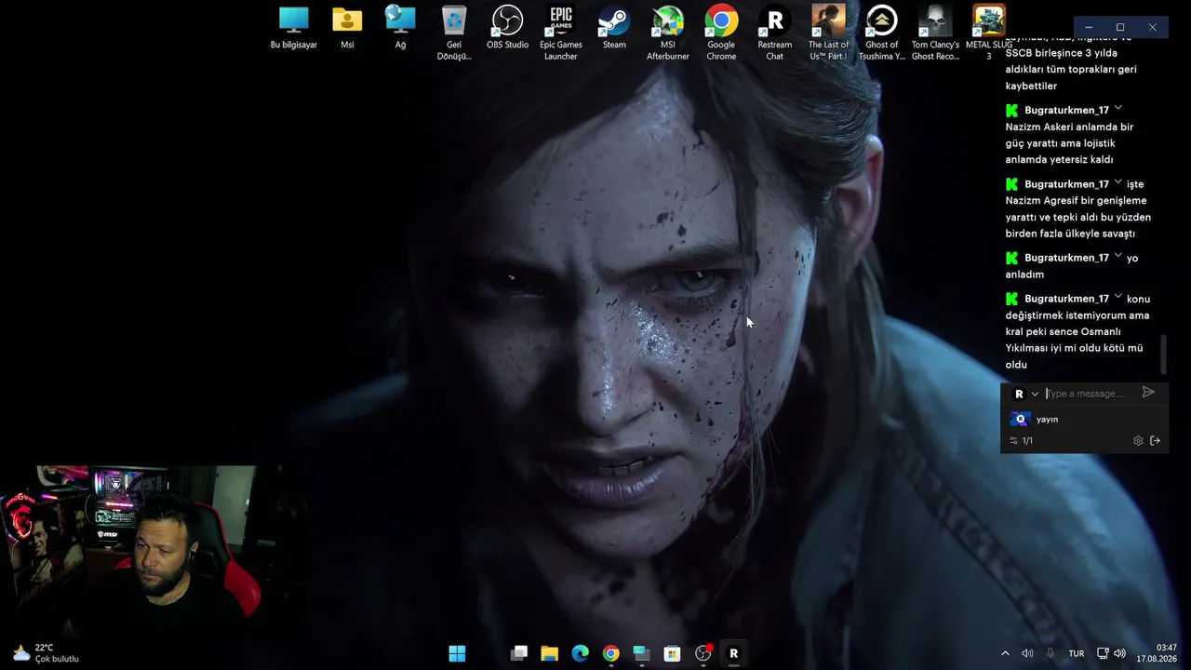Click the 'güç yarattı ama lojistik' message text
Image resolution: width=1191 pixels, height=670 pixels.
pyautogui.click(x=1061, y=143)
